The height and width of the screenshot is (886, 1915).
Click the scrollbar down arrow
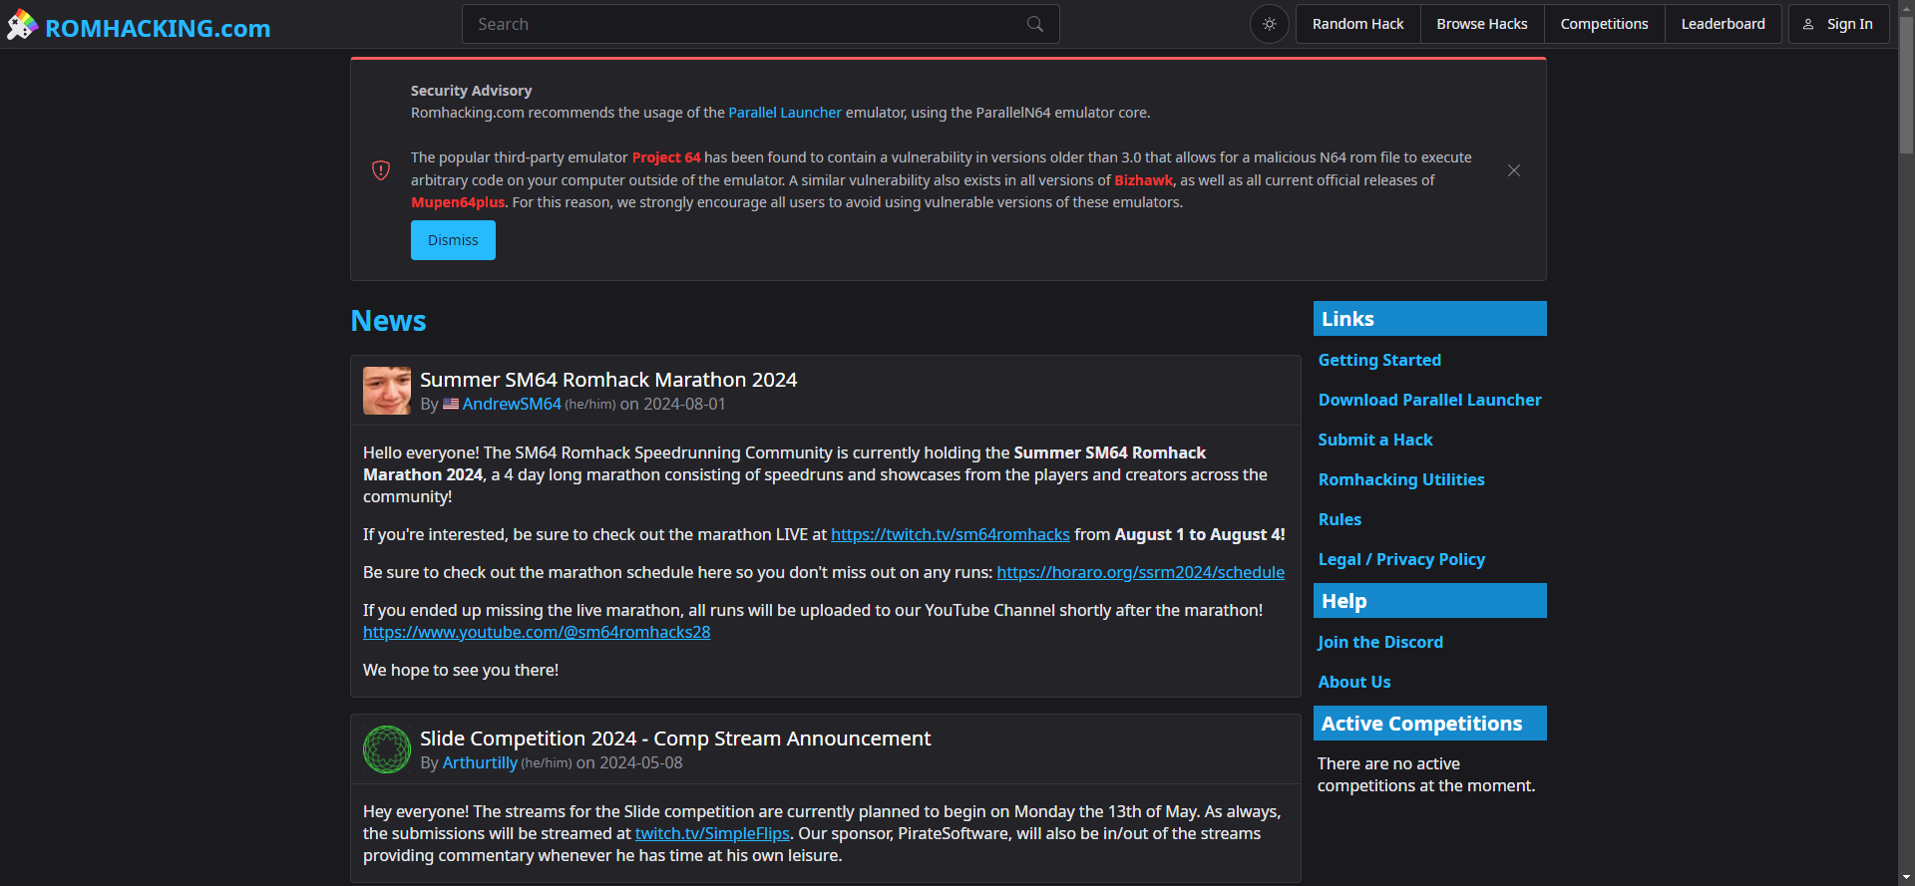[1906, 878]
